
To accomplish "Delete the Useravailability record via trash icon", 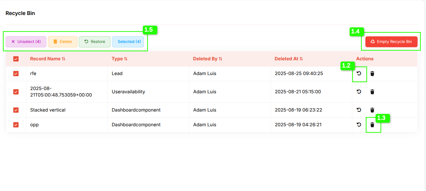I will point(372,92).
